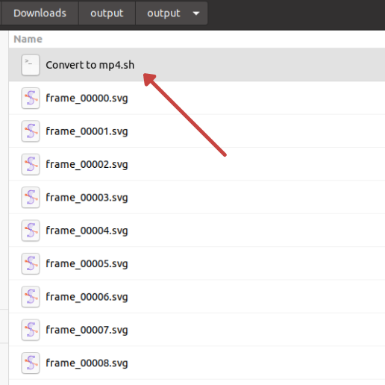This screenshot has width=385, height=385.
Task: Go to the parent output breadcrumb
Action: 107,13
